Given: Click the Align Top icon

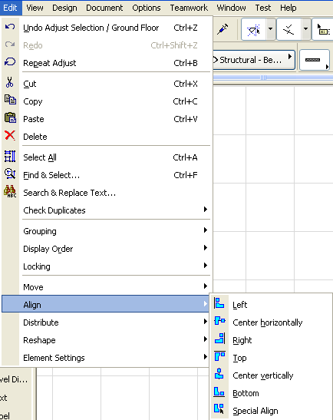Looking at the screenshot, I should coord(219,356).
